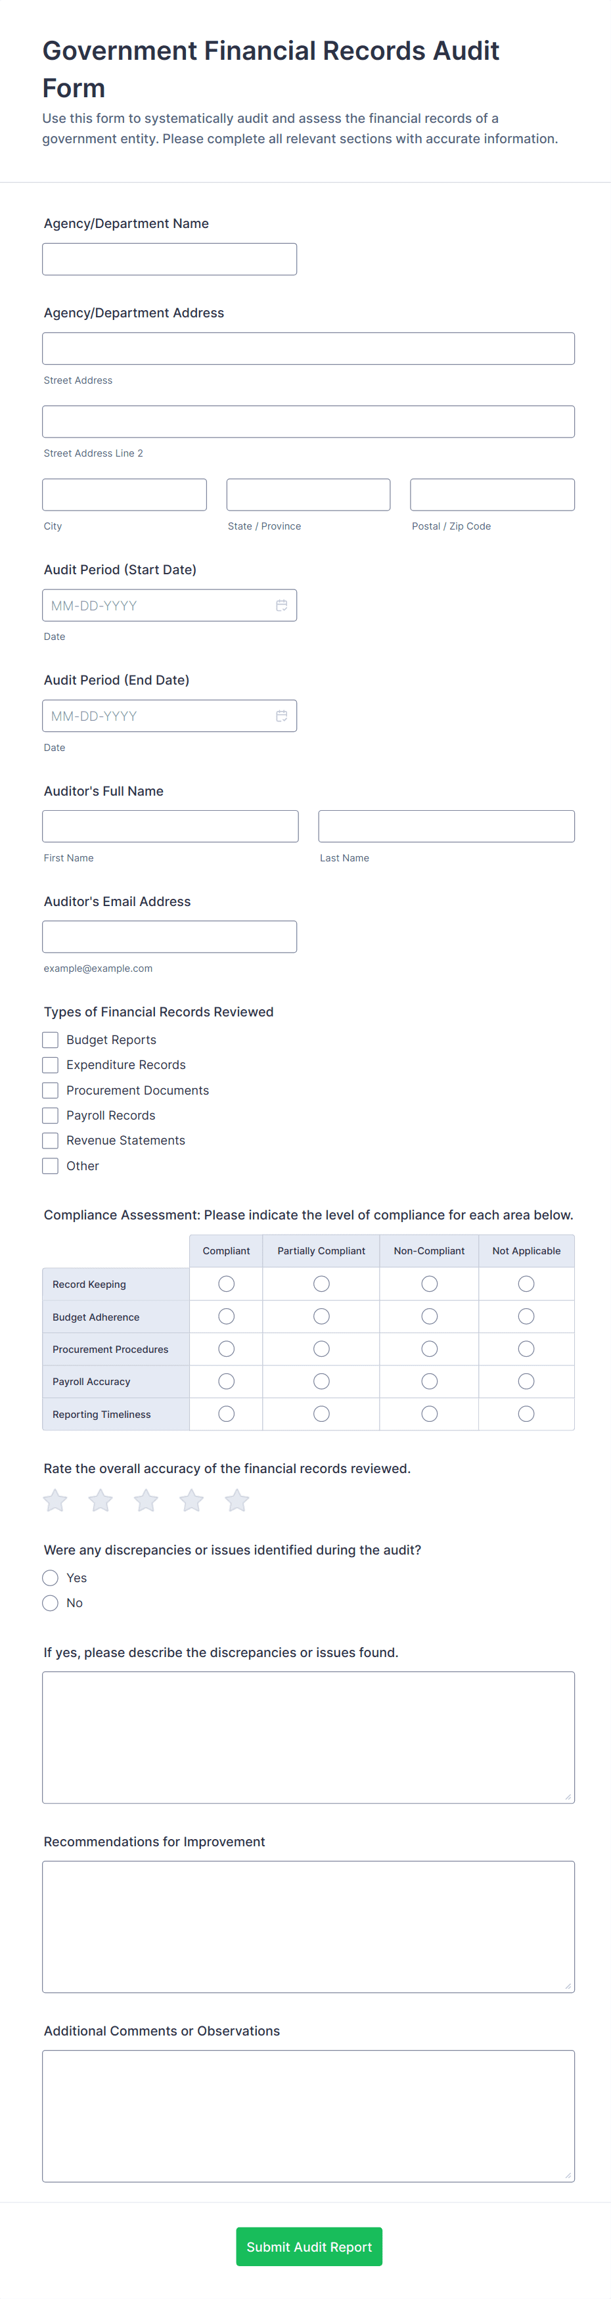Mark Record Keeping as Compliant
The image size is (611, 2299).
227,1283
